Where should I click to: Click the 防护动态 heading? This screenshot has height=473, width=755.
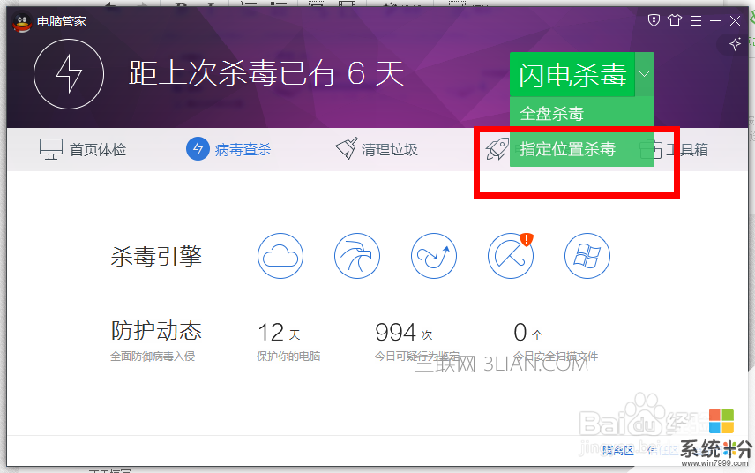[156, 330]
